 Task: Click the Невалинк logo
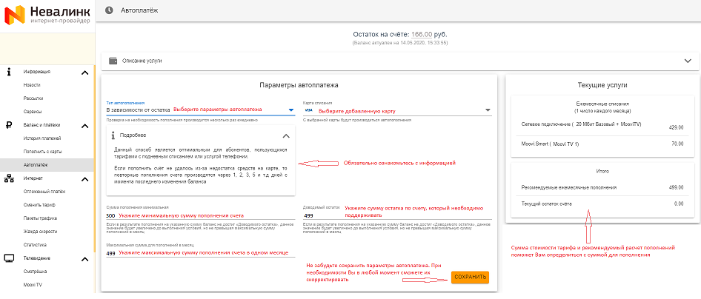(x=47, y=14)
